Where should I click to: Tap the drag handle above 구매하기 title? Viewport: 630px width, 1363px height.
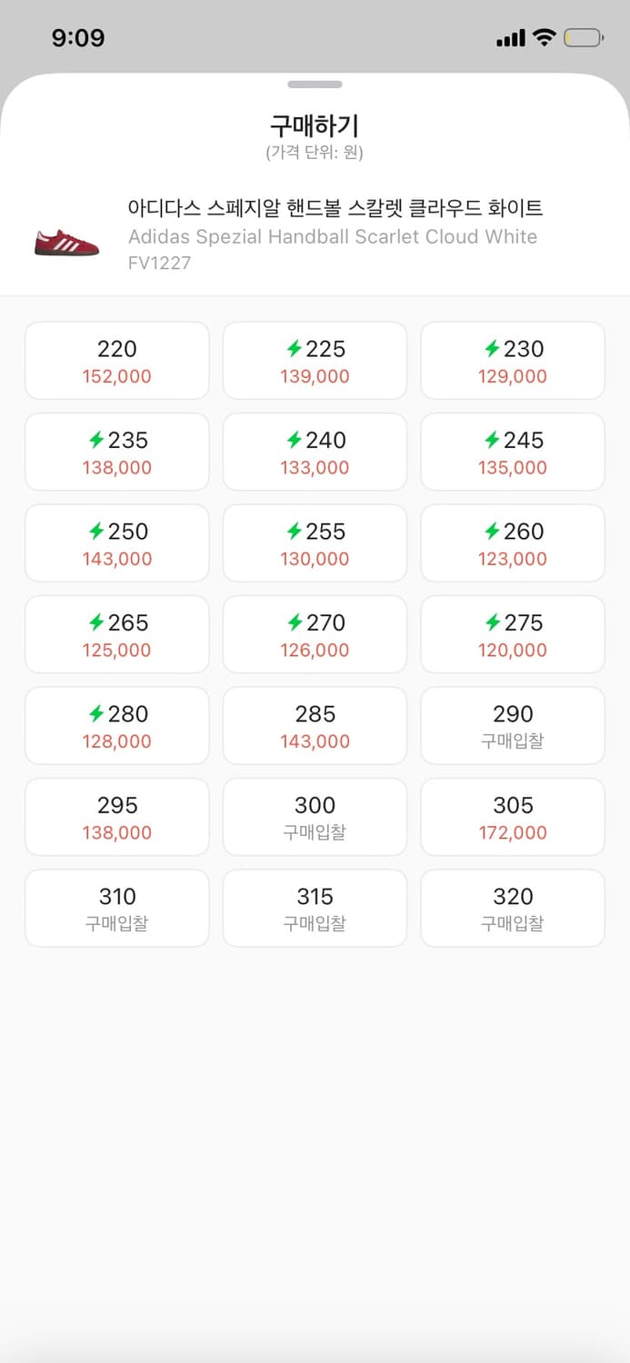tap(315, 85)
